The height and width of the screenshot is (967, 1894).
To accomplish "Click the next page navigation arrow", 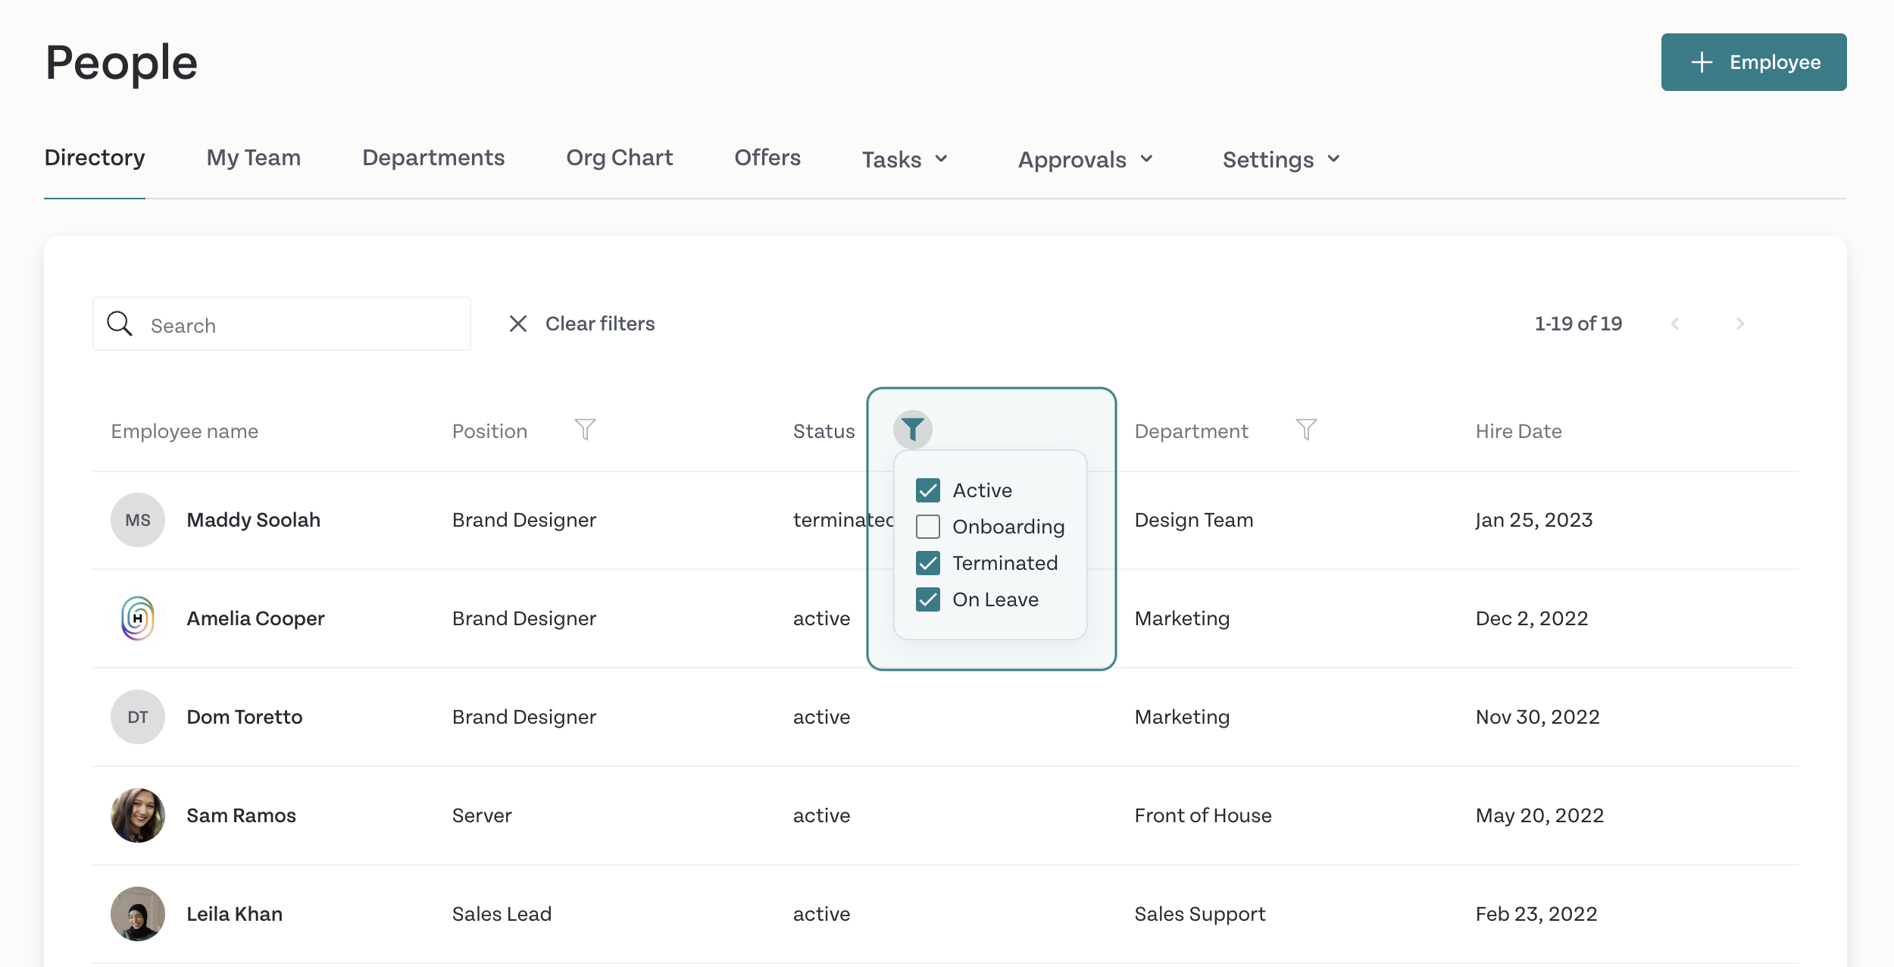I will pos(1739,323).
